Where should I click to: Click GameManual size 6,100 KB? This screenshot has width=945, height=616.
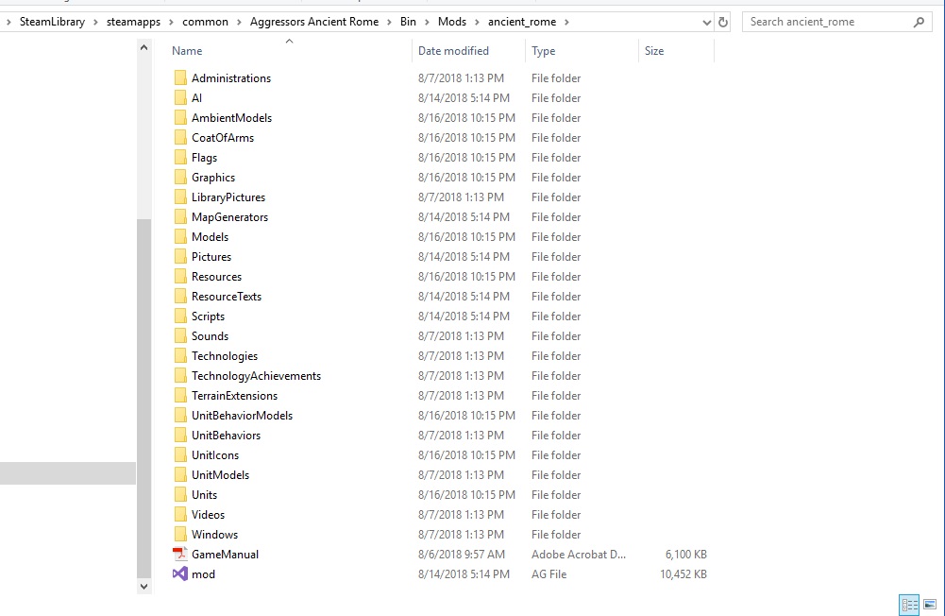point(685,555)
